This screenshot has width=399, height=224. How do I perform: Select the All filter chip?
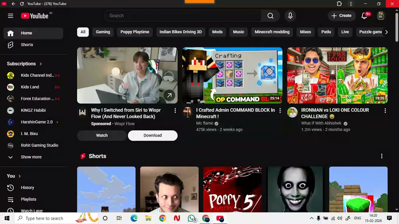click(83, 32)
